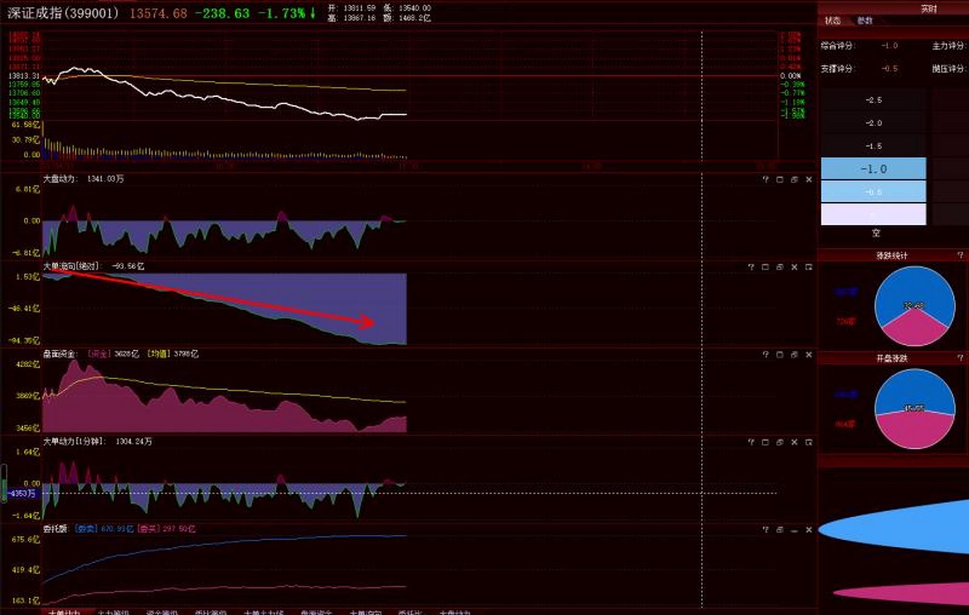This screenshot has height=615, width=969.
Task: Close the 大盘动力 chart panel
Action: tap(809, 179)
